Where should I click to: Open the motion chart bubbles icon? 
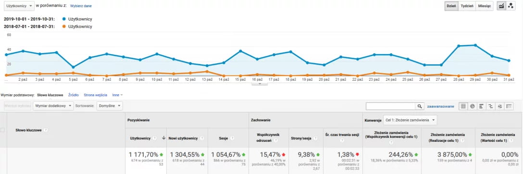510,6
